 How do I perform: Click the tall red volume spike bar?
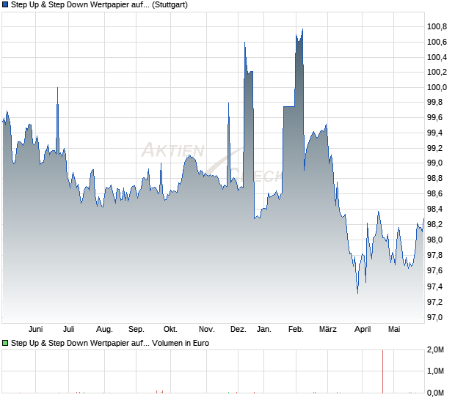click(383, 371)
